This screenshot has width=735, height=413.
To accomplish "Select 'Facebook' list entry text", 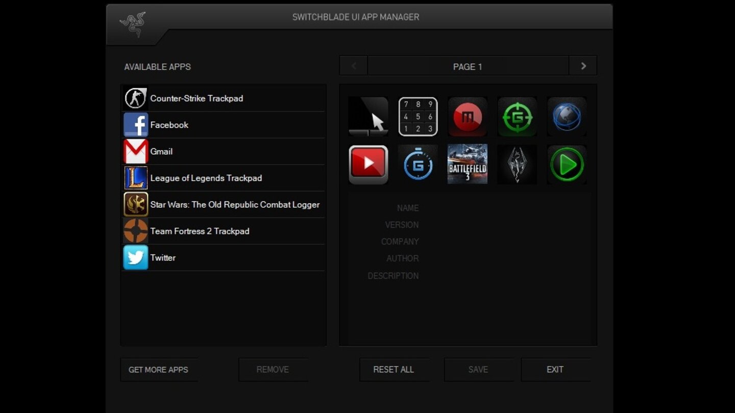I will point(169,125).
